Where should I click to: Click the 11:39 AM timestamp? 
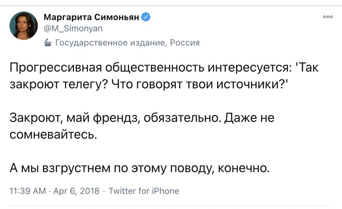[27, 191]
